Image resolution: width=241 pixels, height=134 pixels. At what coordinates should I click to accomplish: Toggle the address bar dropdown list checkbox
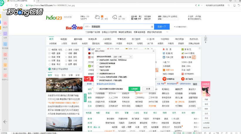(97, 67)
